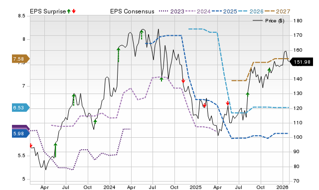Click the Price ($) legend entry
The width and height of the screenshot is (319, 190).
269,21
